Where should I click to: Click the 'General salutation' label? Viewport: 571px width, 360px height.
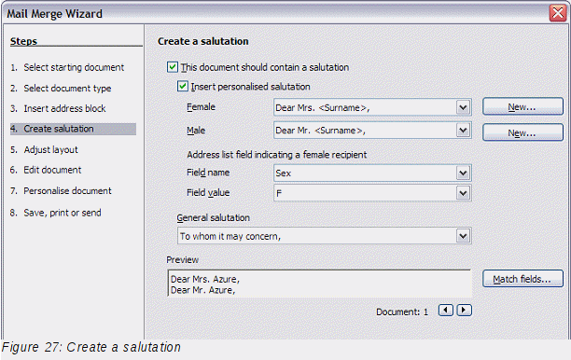pyautogui.click(x=214, y=217)
